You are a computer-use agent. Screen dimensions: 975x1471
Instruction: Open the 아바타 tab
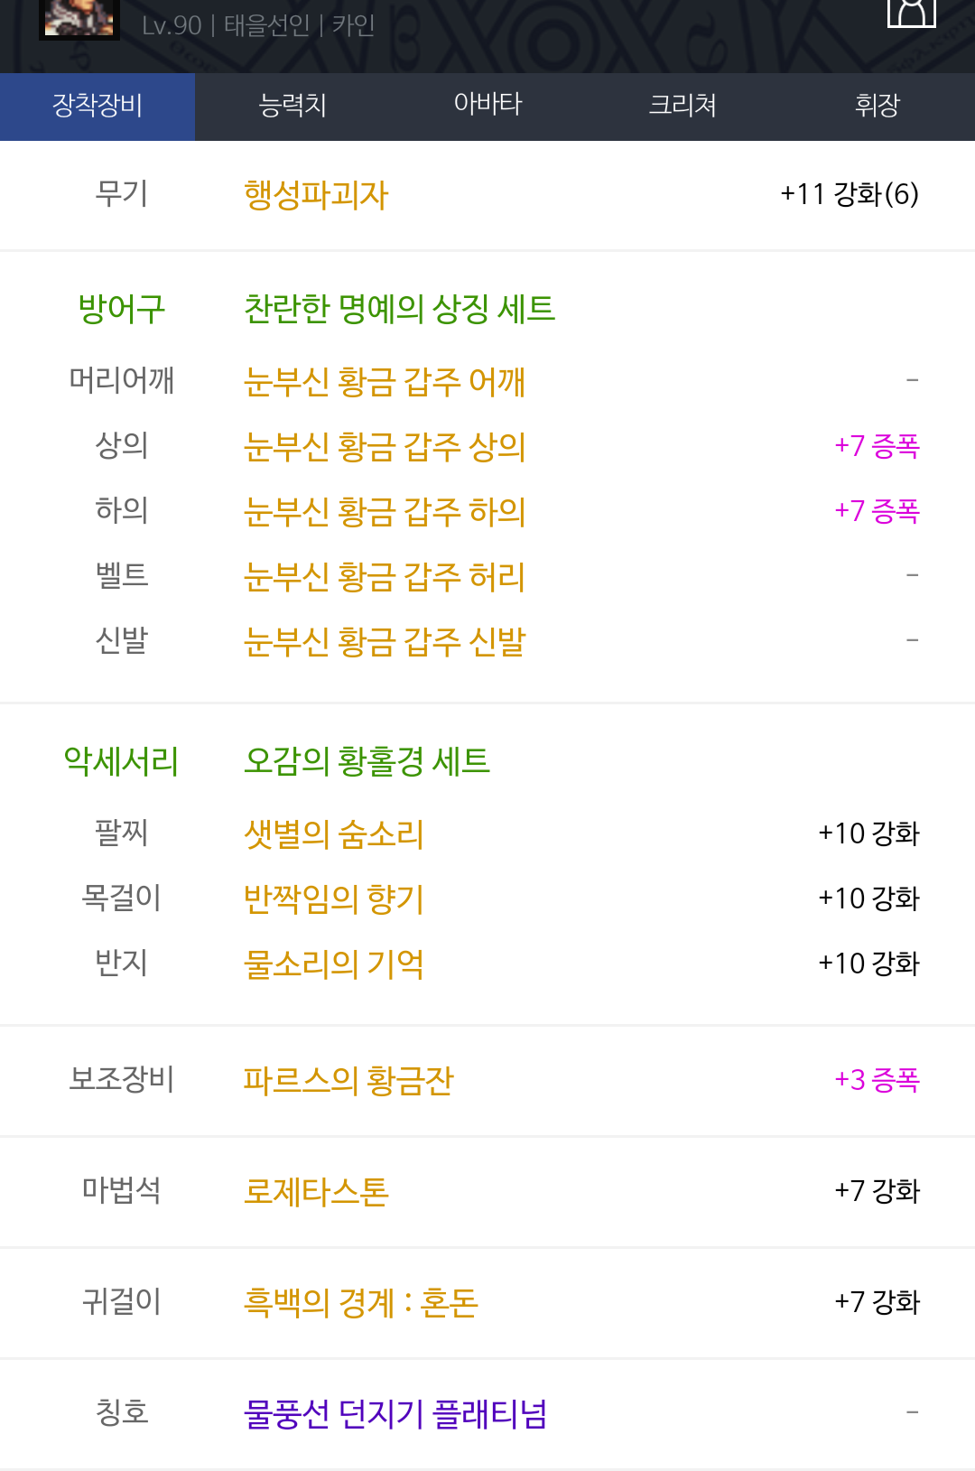coord(487,106)
